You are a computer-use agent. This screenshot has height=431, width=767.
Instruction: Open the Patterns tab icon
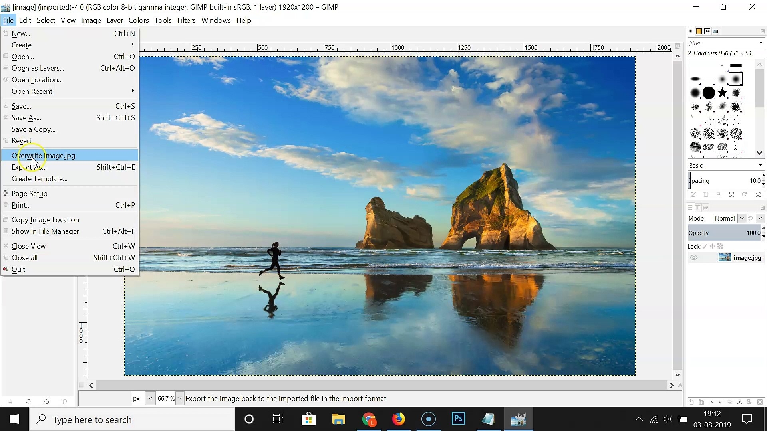pos(699,31)
